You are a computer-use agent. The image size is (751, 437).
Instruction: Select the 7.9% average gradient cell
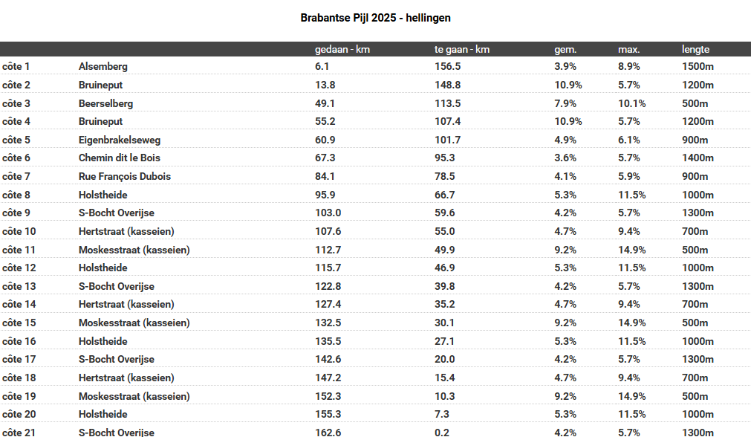tap(565, 103)
